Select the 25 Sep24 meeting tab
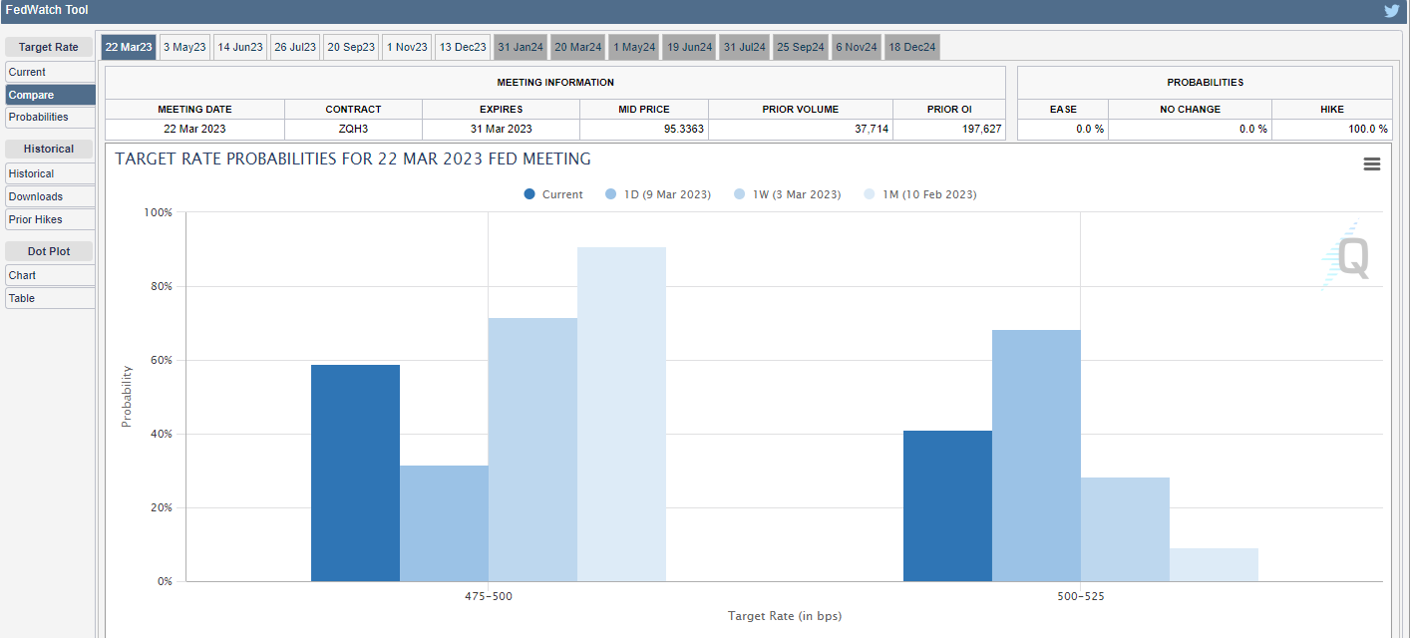 pyautogui.click(x=801, y=47)
